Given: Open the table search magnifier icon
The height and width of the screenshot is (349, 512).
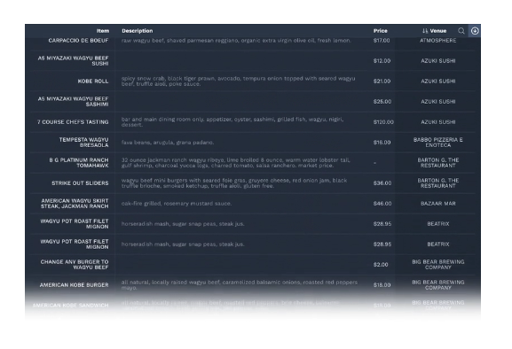Looking at the screenshot, I should point(461,31).
